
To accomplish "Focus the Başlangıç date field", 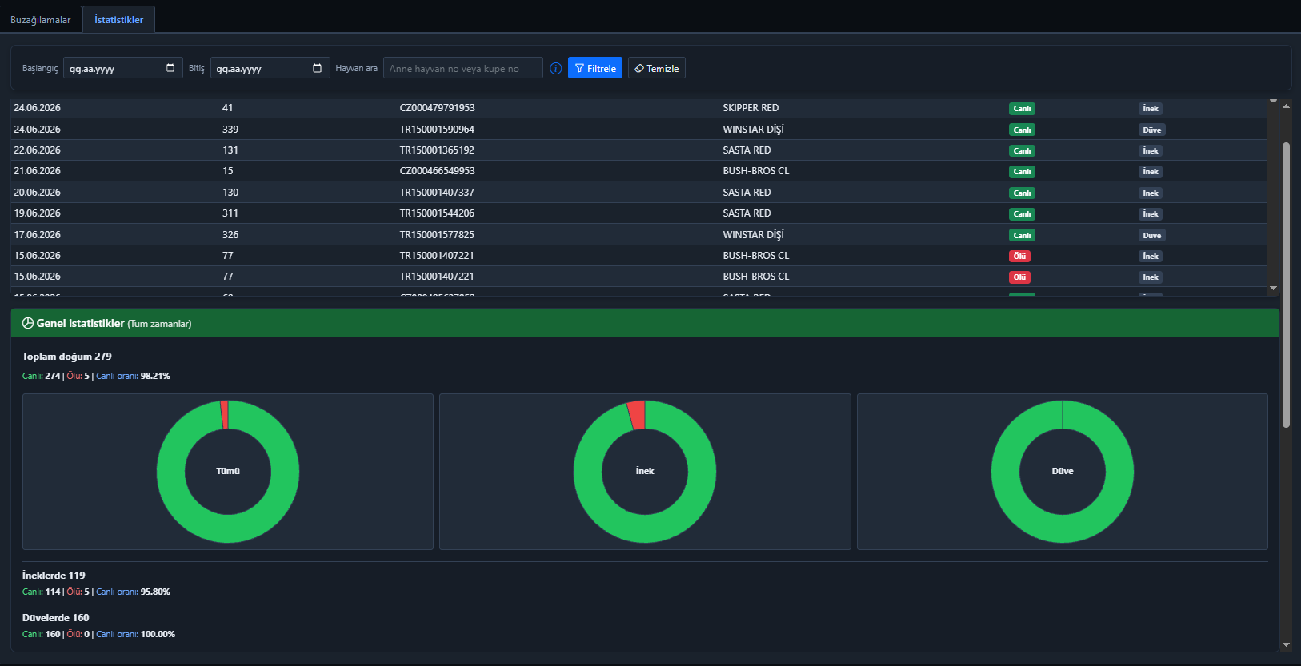I will 123,68.
